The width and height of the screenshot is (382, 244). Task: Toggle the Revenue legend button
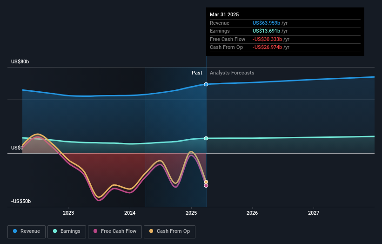coord(27,231)
